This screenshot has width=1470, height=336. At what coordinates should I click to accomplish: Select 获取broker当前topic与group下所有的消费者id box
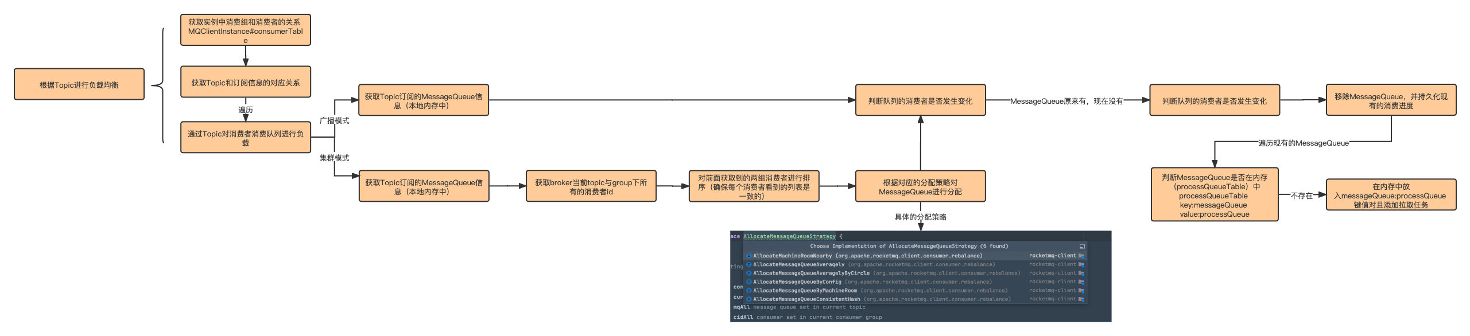tap(591, 186)
